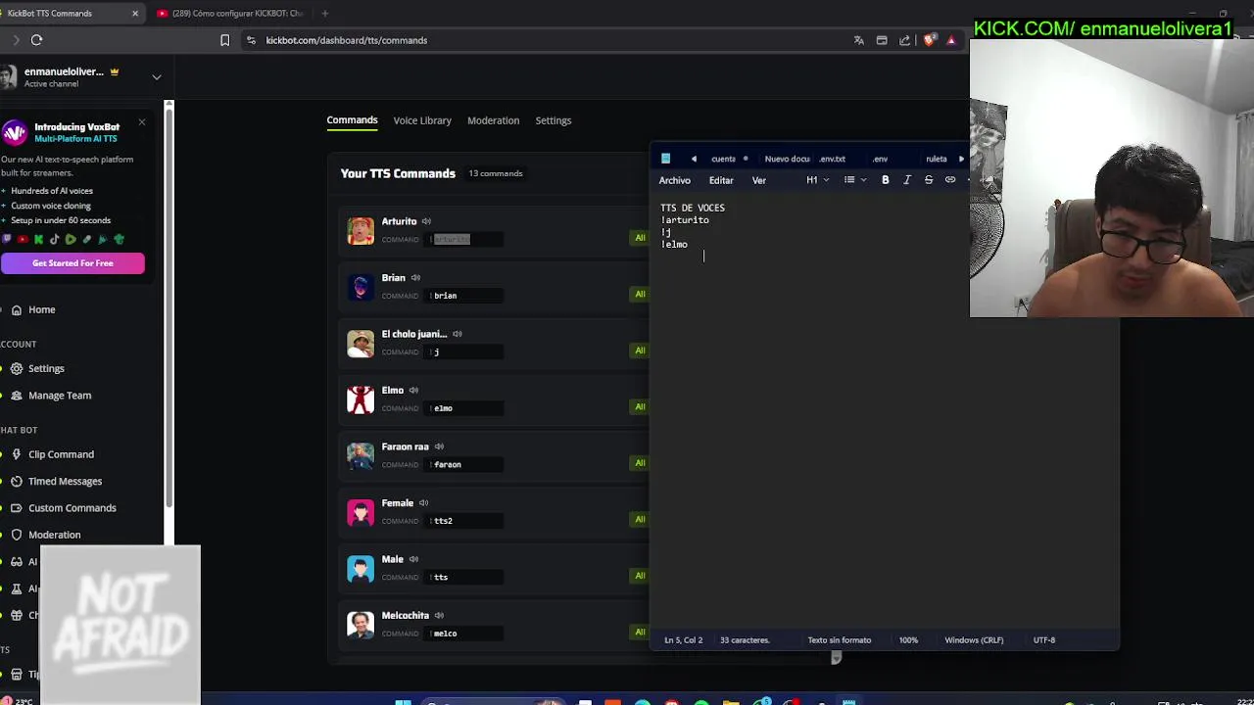This screenshot has height=705, width=1254.
Task: Bookmark this page icon in address bar
Action: pyautogui.click(x=224, y=40)
